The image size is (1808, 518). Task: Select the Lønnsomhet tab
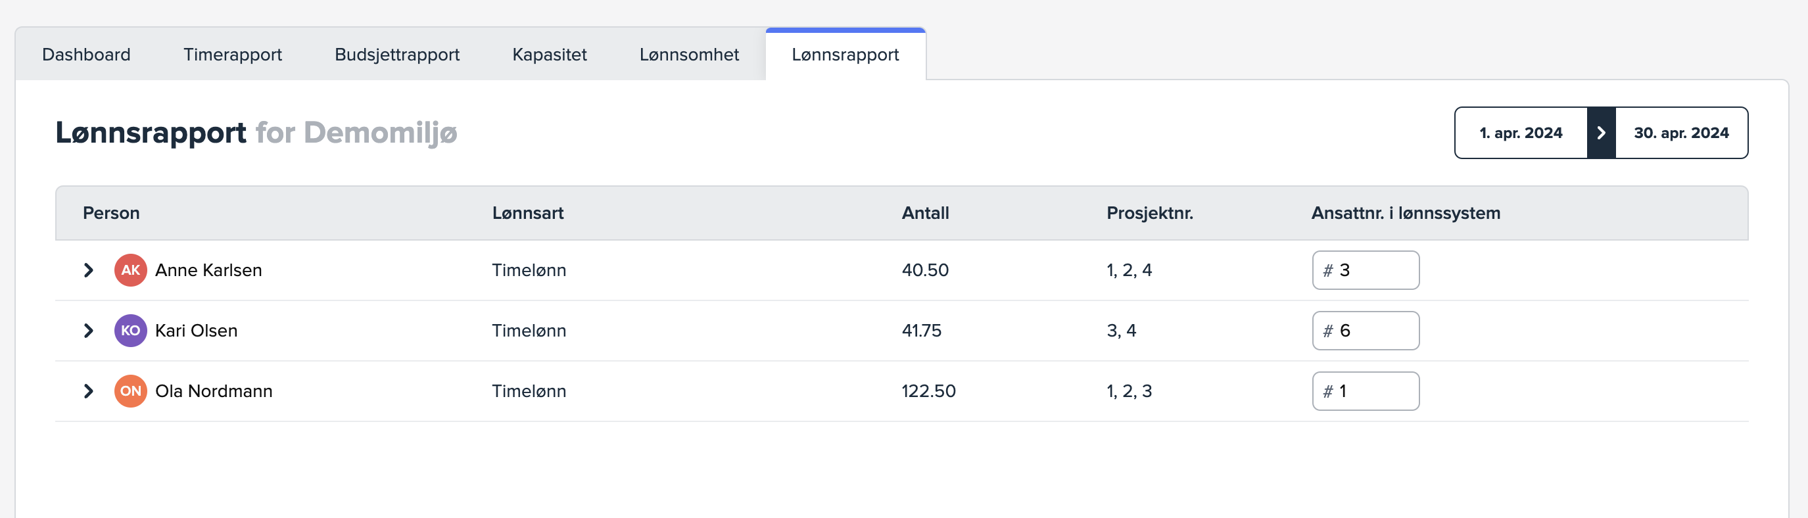click(688, 55)
